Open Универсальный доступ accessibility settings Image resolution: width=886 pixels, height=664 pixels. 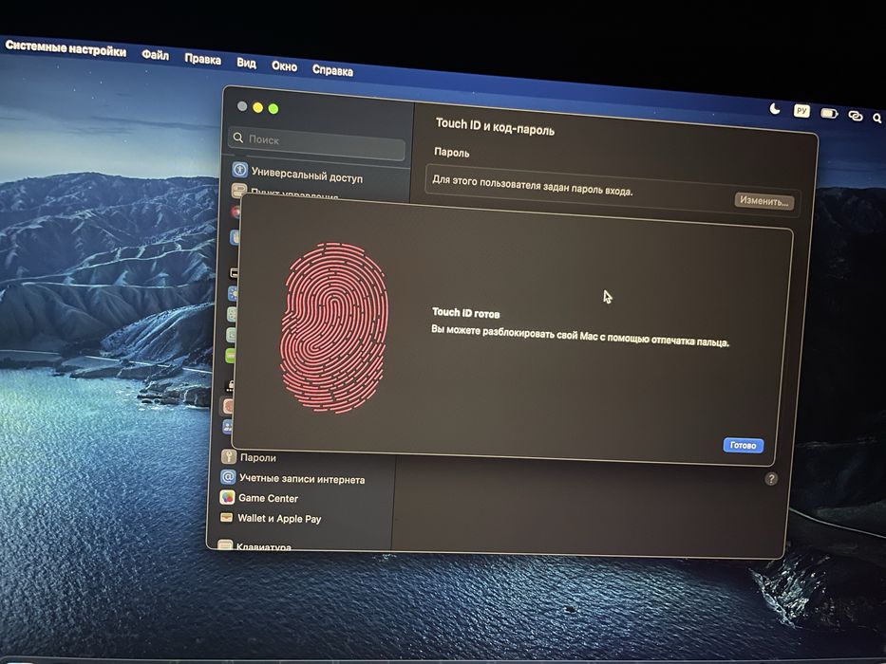pos(307,175)
